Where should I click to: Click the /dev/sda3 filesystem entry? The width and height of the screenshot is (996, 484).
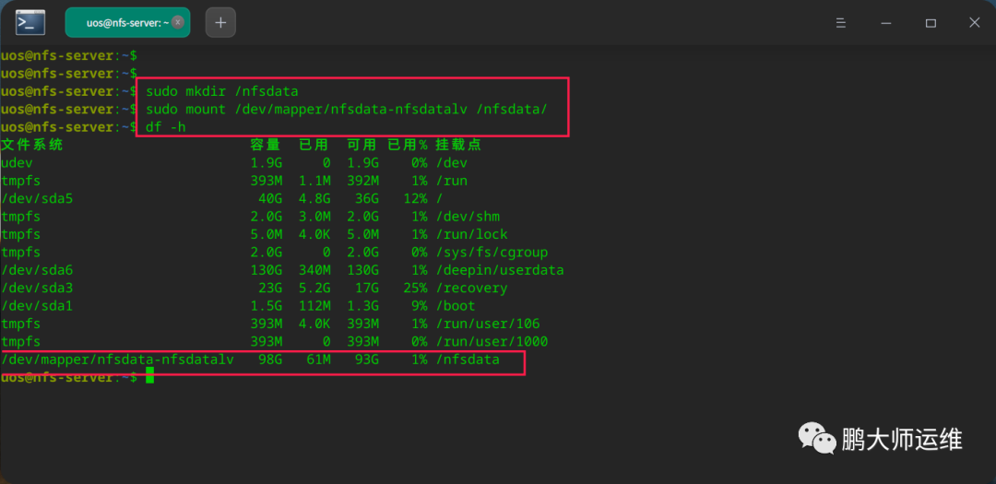[x=37, y=289]
